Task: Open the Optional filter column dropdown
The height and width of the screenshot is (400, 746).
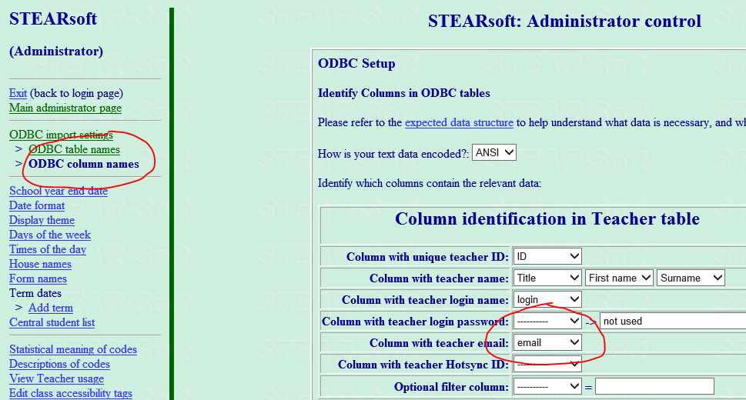Action: pos(547,387)
